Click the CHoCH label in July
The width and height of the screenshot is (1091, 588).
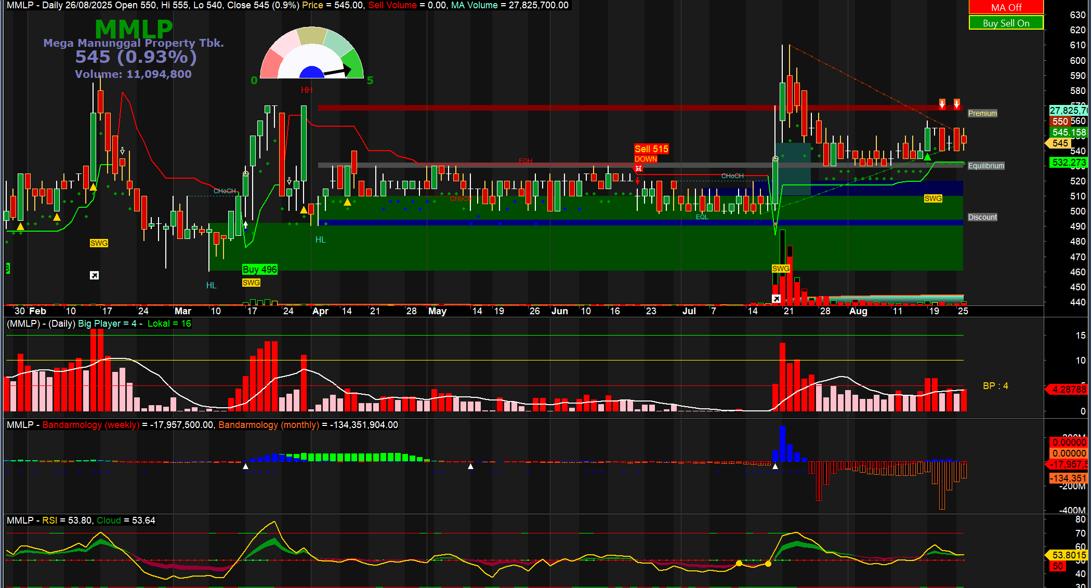732,176
